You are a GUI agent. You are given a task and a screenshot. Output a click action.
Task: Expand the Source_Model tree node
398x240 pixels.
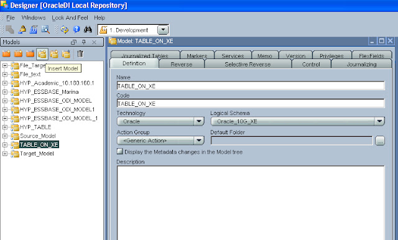[4, 136]
